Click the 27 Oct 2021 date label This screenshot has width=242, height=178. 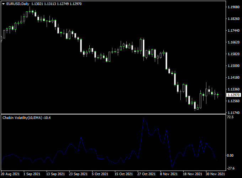click(x=147, y=174)
